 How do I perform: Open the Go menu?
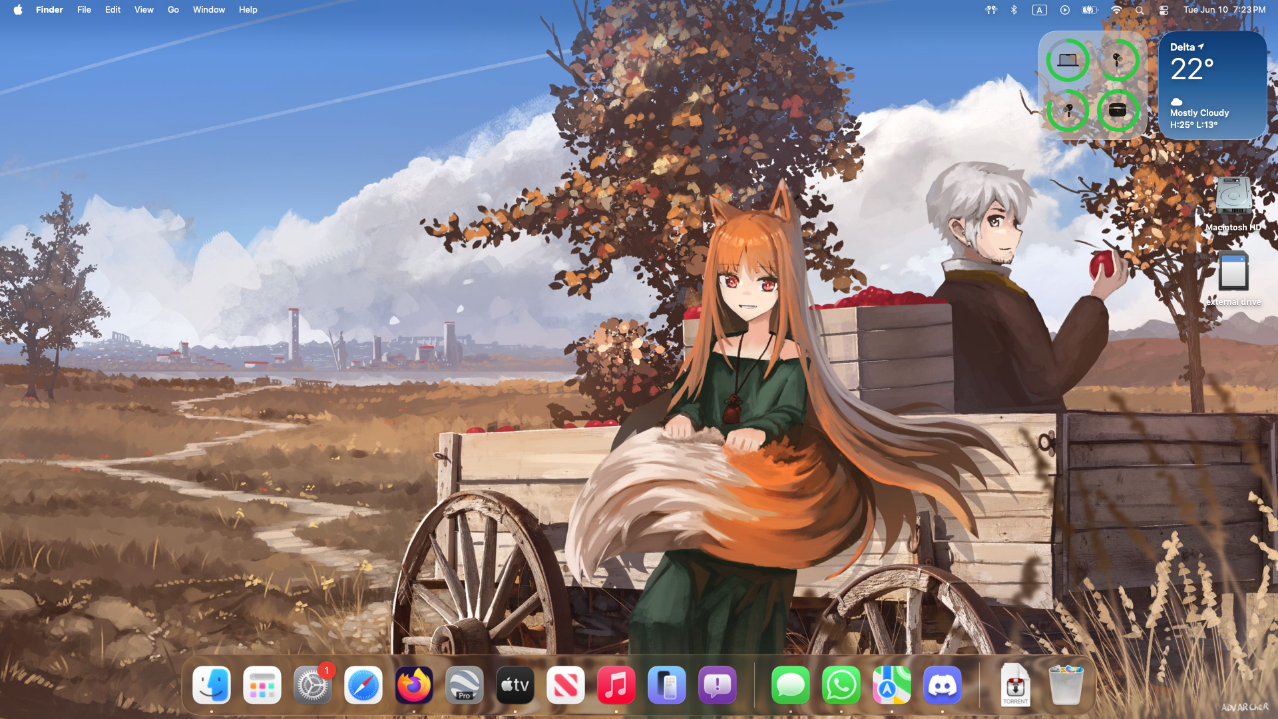point(173,10)
